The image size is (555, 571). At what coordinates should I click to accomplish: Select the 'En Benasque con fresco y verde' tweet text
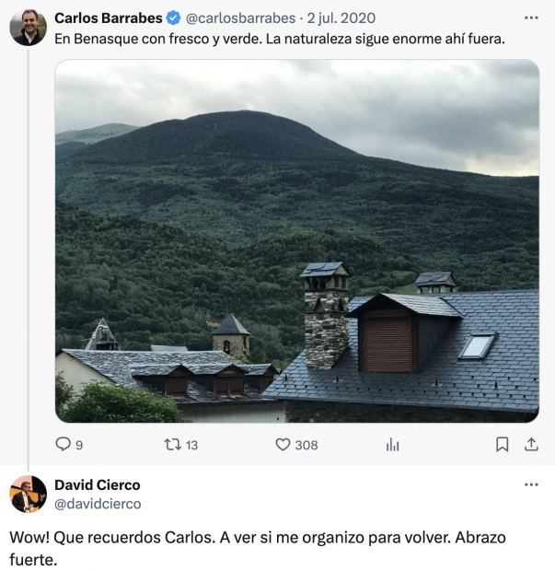(x=280, y=39)
